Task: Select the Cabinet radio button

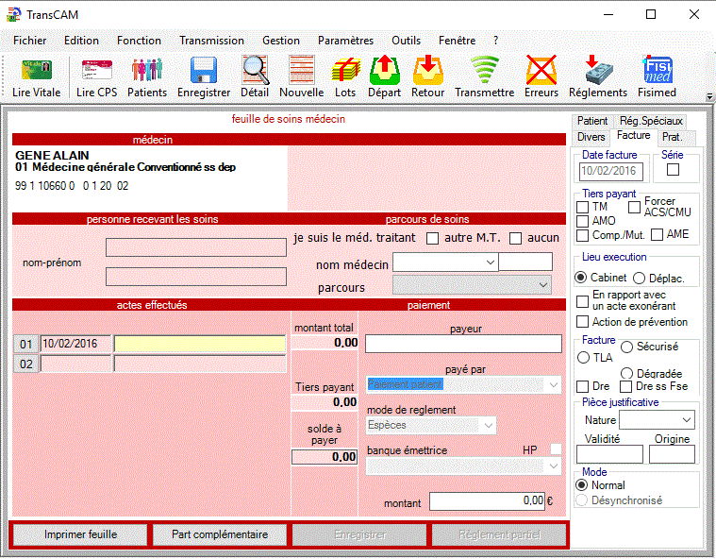Action: [x=581, y=278]
